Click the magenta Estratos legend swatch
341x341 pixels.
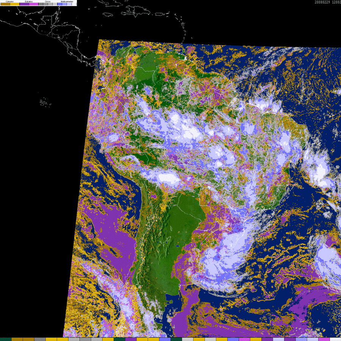click(x=34, y=4)
